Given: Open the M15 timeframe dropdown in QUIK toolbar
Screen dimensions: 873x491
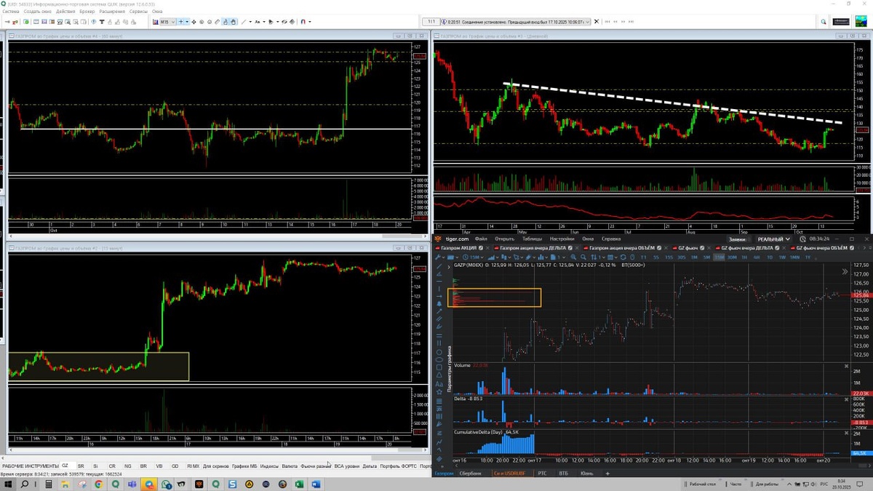Looking at the screenshot, I should pos(167,22).
